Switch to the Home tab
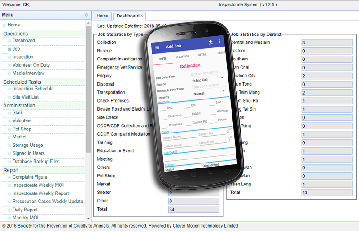The image size is (359, 232). pyautogui.click(x=102, y=16)
